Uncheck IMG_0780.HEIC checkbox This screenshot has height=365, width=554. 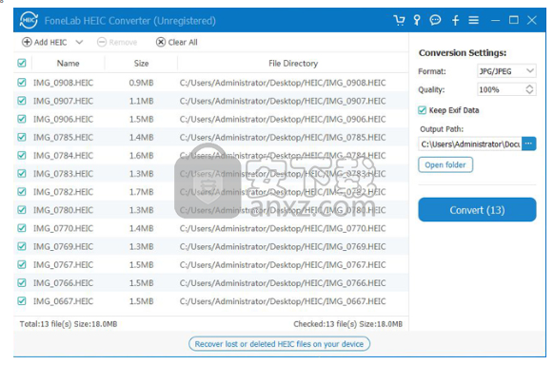[22, 210]
